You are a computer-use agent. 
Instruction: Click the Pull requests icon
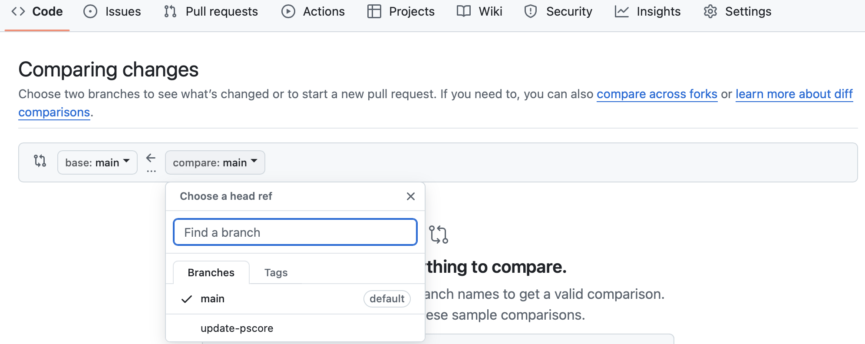tap(170, 11)
